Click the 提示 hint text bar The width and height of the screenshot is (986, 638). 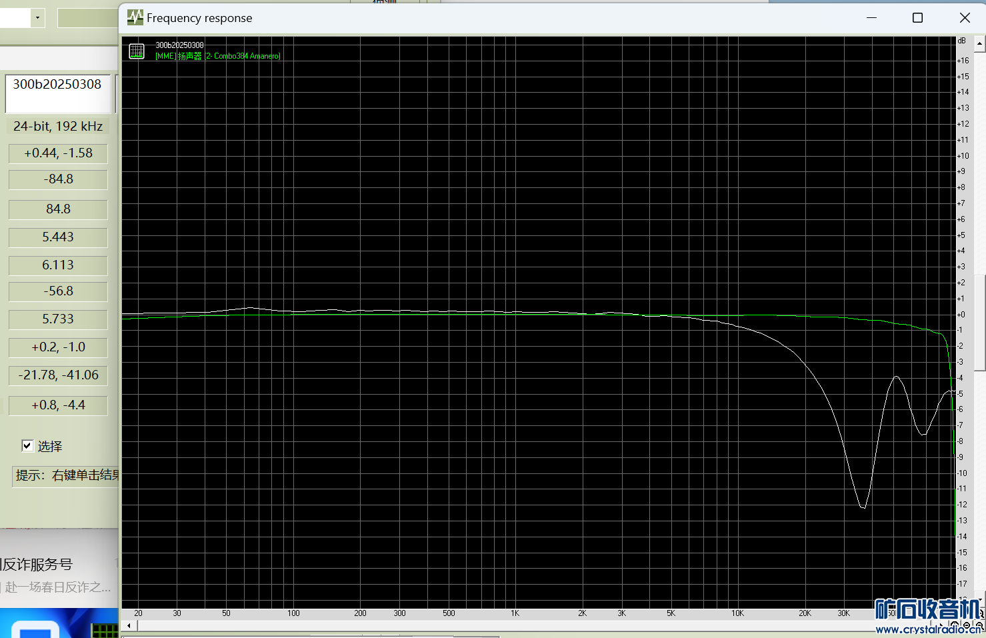coord(65,475)
